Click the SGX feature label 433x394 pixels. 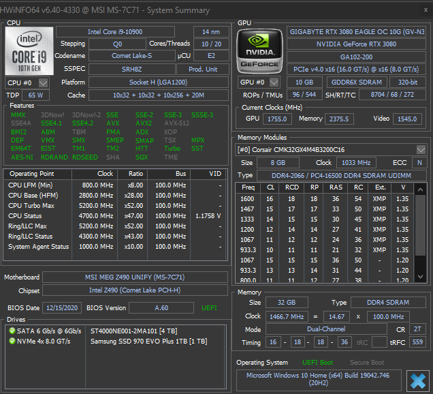[142, 157]
